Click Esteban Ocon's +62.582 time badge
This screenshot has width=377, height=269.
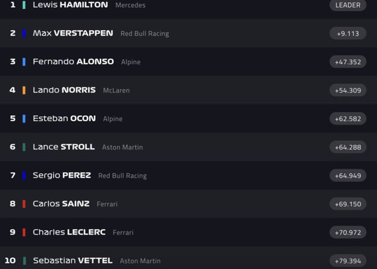[348, 119]
